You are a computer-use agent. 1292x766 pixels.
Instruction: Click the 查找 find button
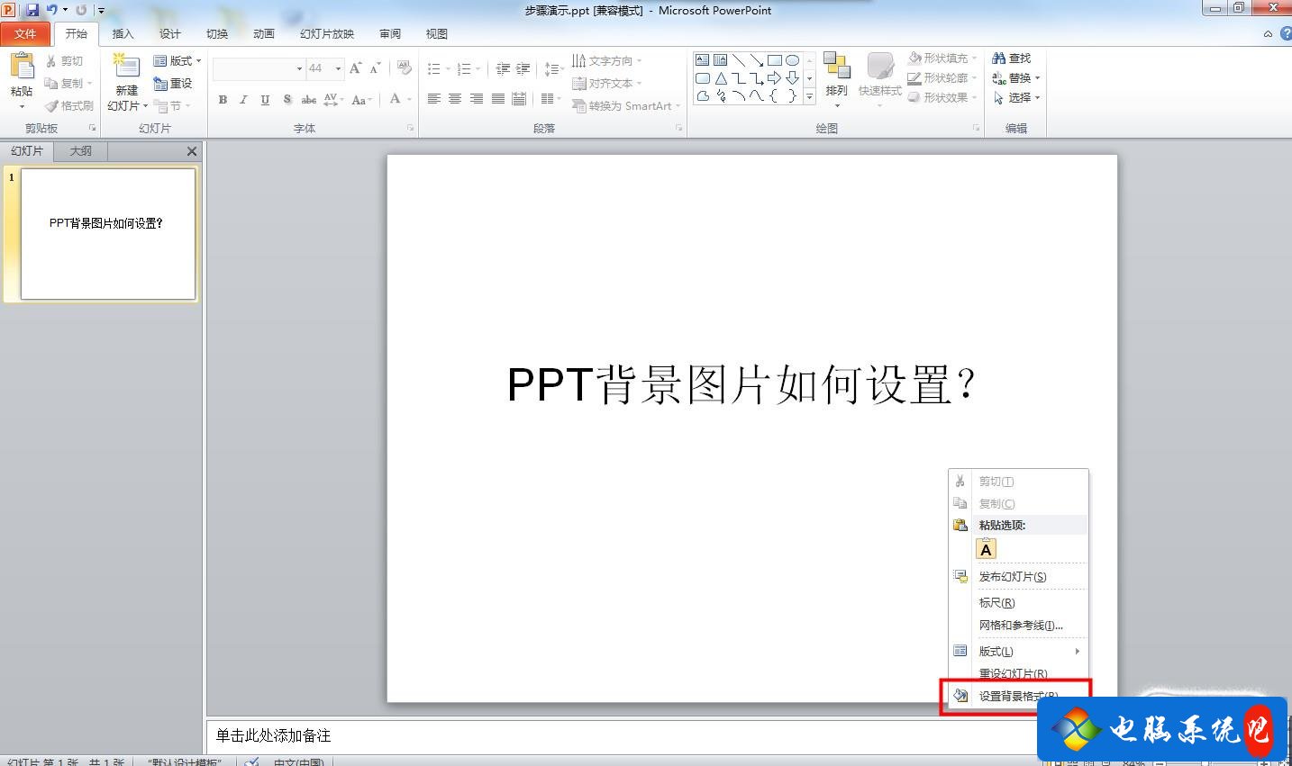click(x=1012, y=58)
